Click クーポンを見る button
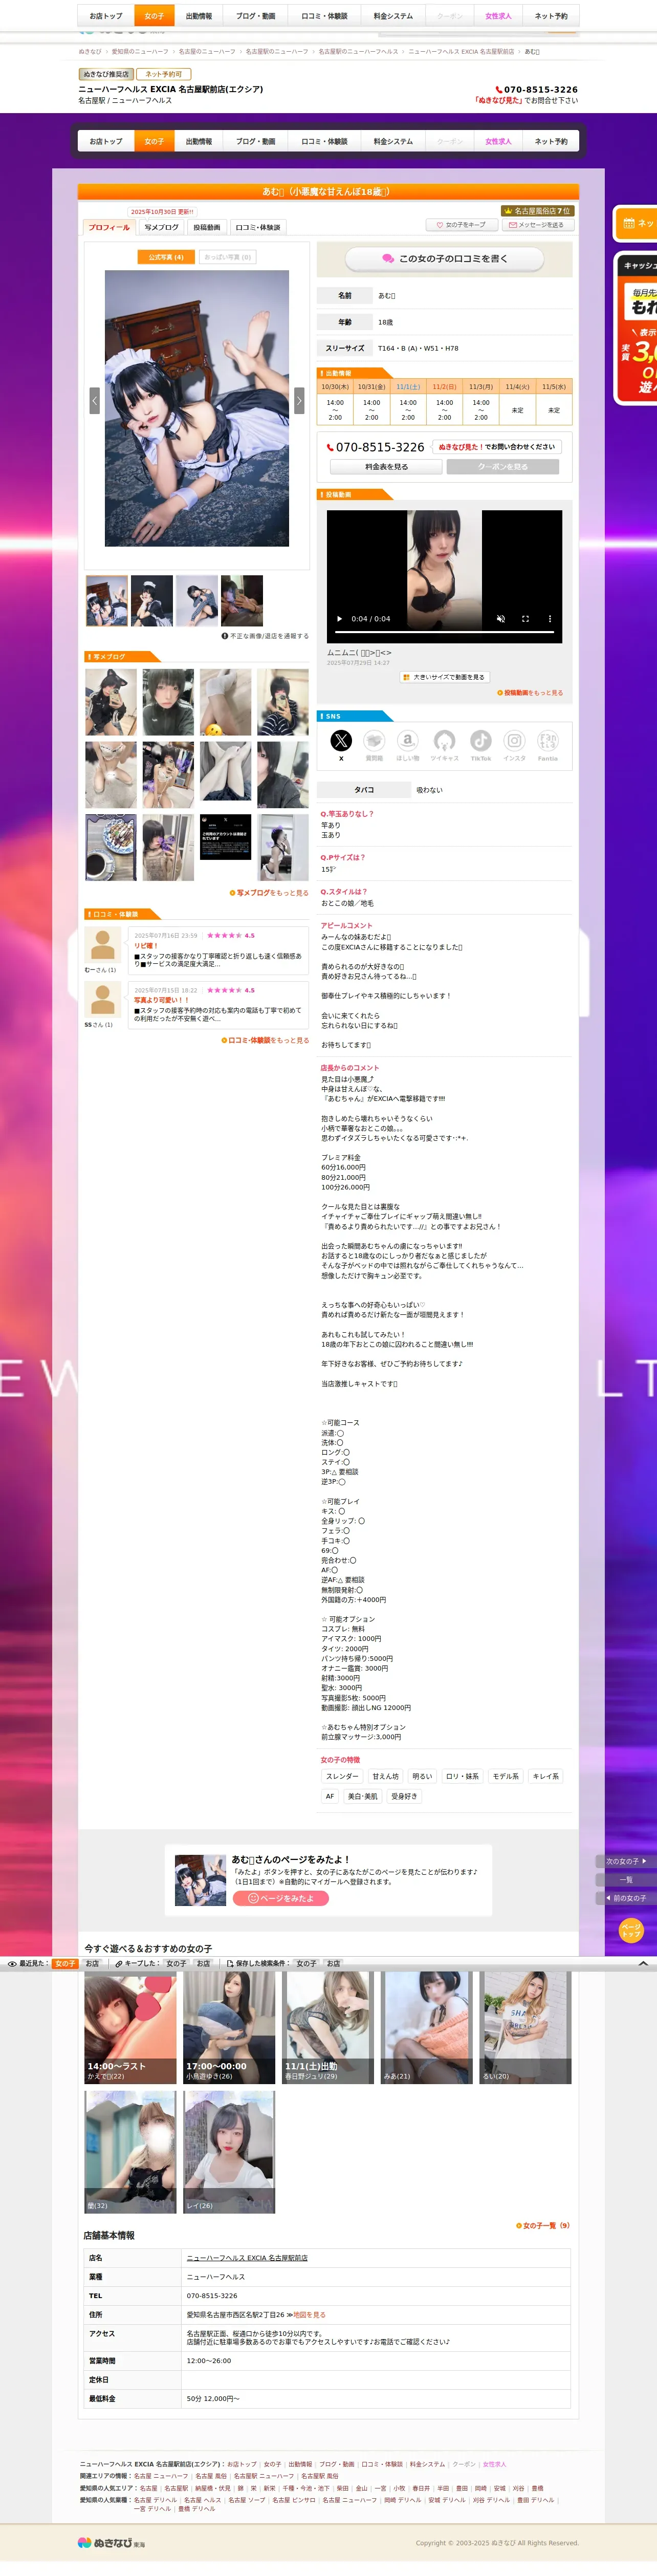Viewport: 657px width, 2576px height. pos(502,467)
